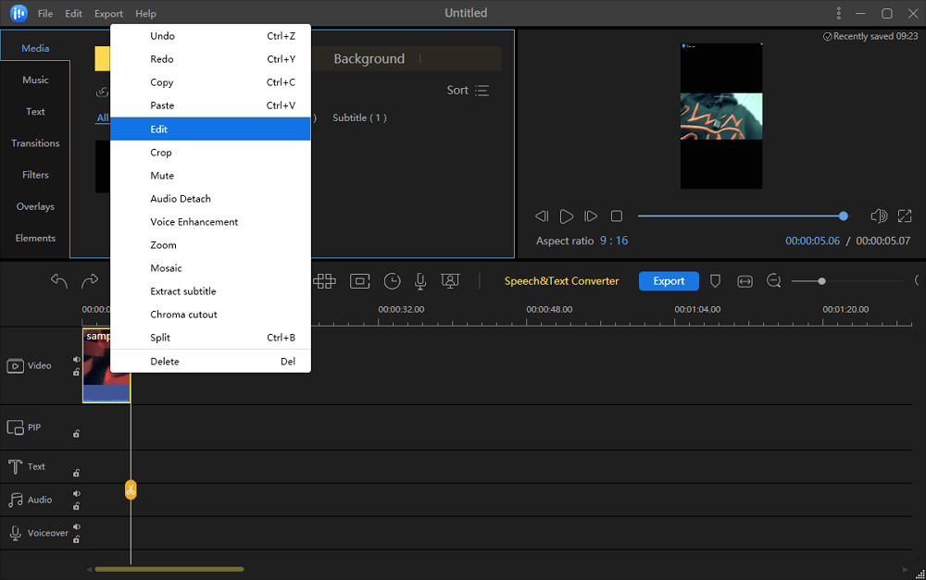Screen dimensions: 926x580
Task: Change the 9 : 16 aspect ratio
Action: coord(614,241)
